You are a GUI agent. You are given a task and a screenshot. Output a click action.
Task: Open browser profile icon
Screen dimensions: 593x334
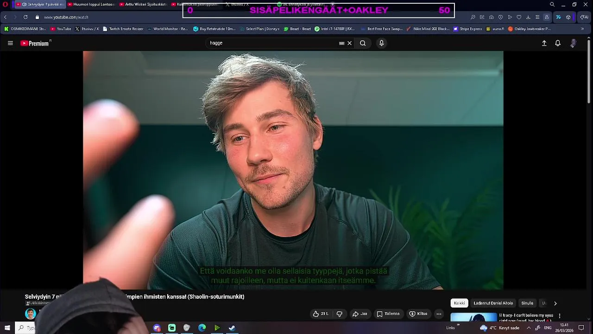click(547, 17)
